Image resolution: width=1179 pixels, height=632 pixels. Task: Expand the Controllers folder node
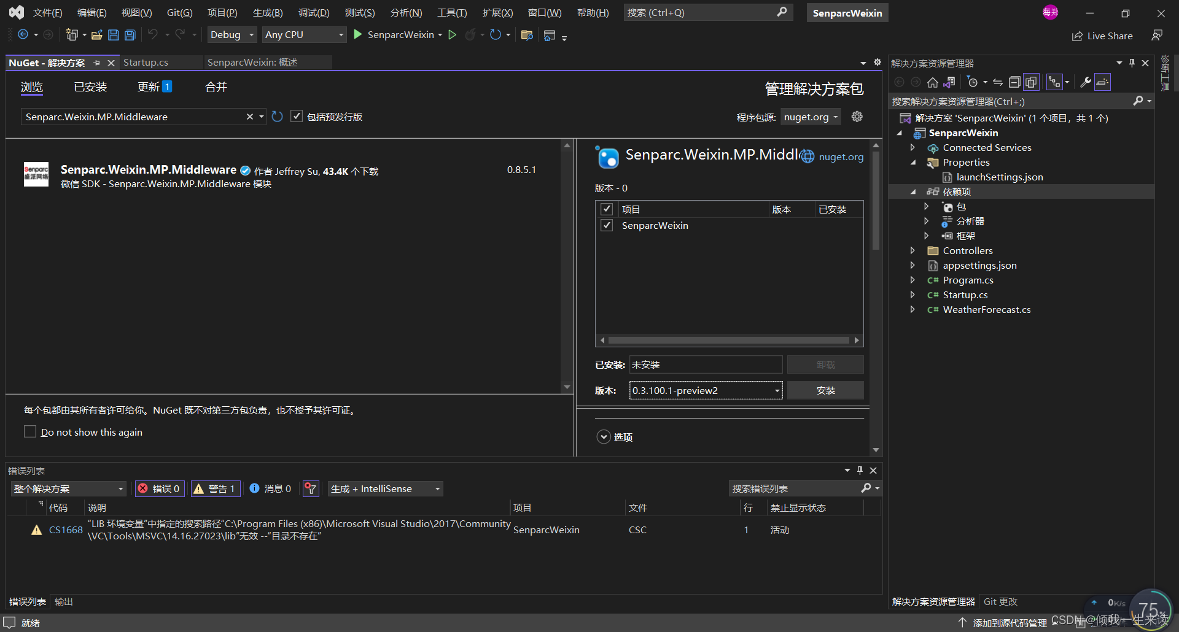pyautogui.click(x=912, y=251)
